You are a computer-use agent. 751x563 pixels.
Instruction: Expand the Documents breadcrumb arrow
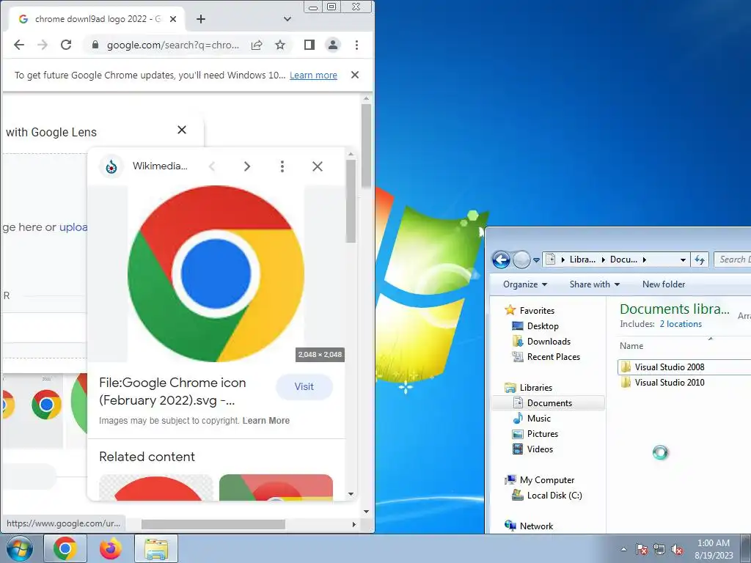tap(645, 260)
